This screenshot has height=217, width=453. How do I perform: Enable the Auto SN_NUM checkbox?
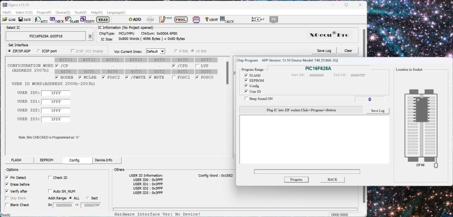[x=50, y=191]
